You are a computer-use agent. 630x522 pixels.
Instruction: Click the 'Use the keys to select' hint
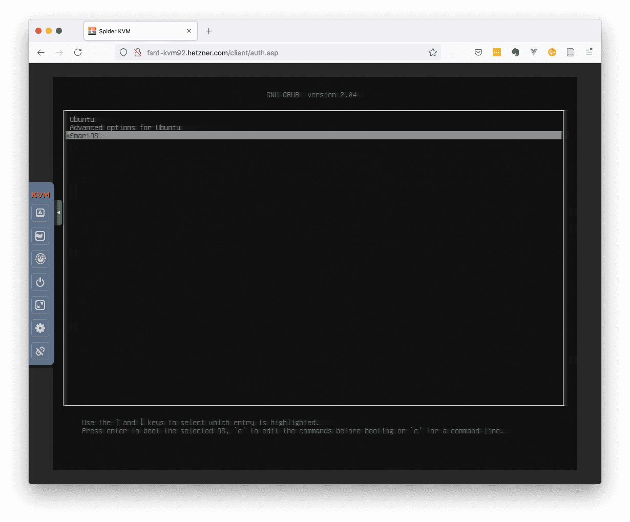(x=200, y=423)
